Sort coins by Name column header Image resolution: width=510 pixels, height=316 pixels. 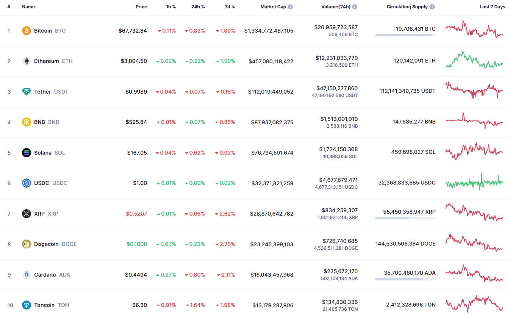[x=28, y=7]
